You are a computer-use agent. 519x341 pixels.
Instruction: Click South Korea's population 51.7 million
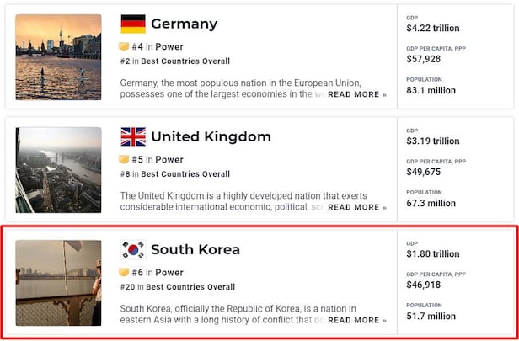431,317
